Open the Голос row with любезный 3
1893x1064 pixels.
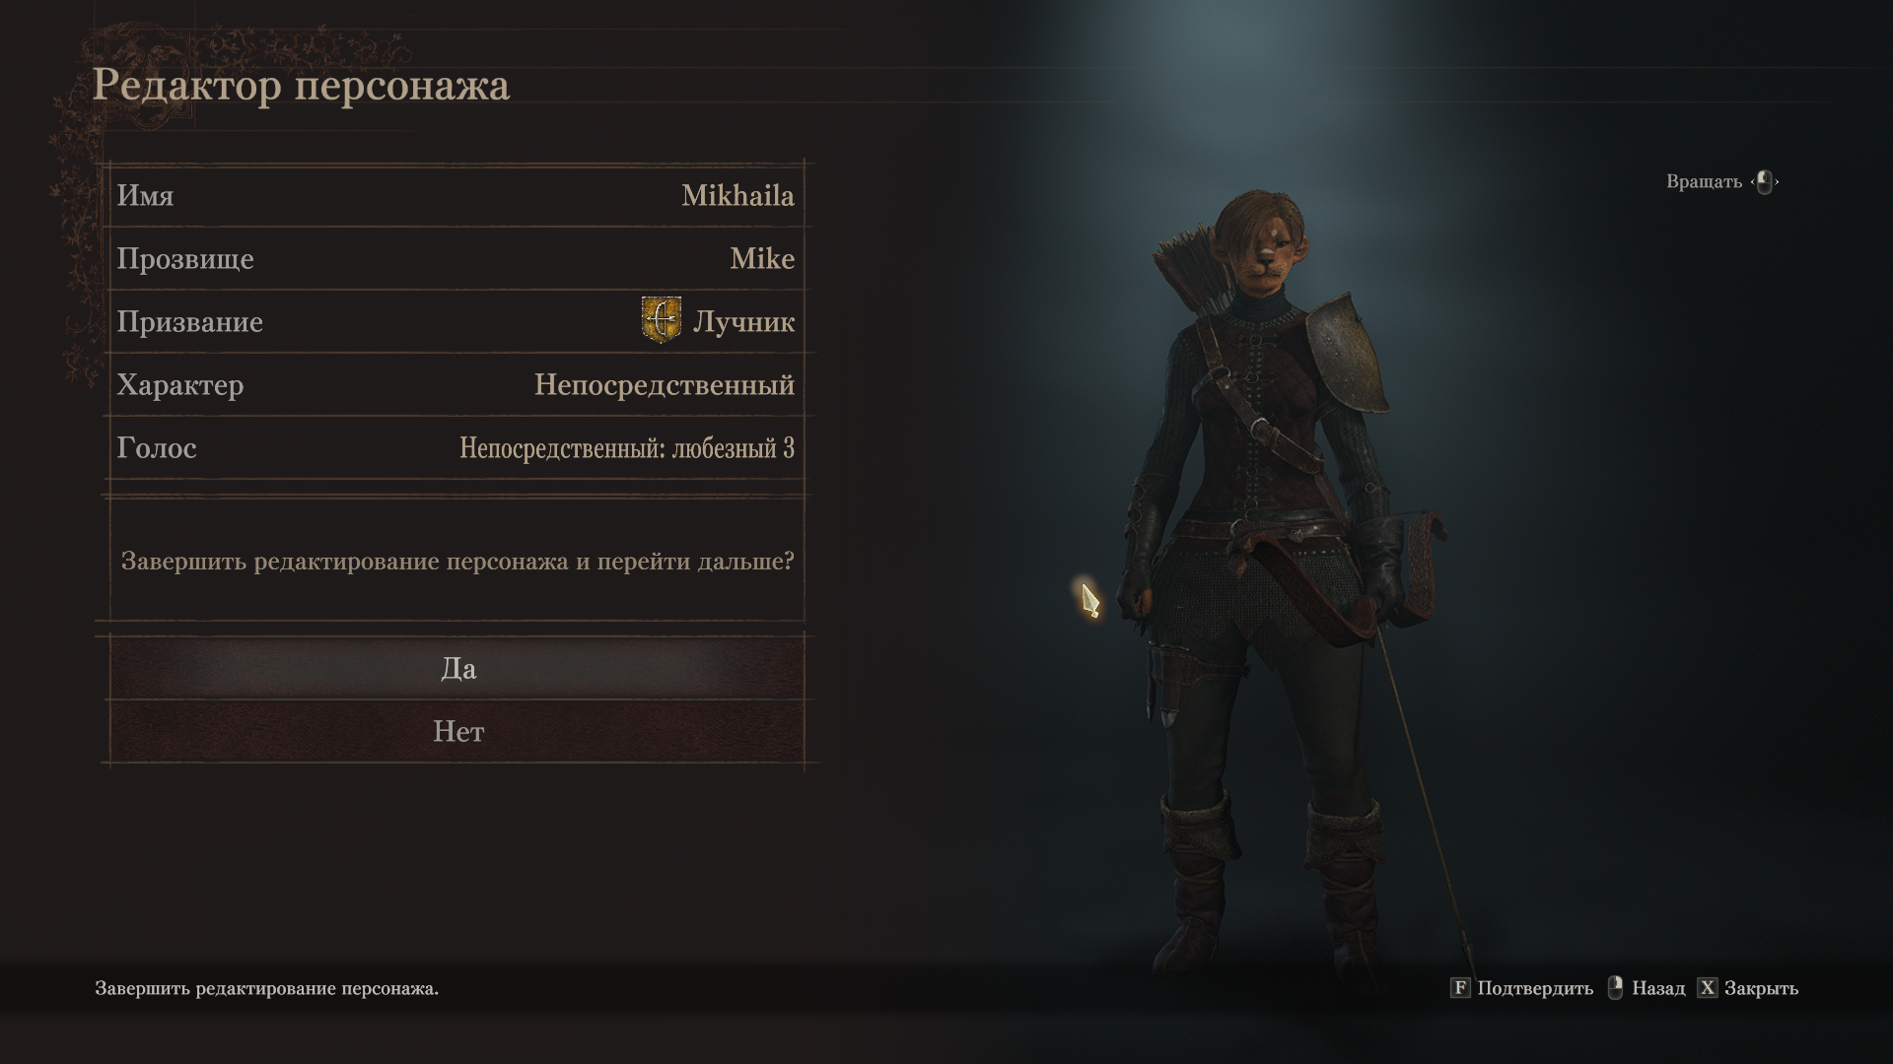coord(456,447)
